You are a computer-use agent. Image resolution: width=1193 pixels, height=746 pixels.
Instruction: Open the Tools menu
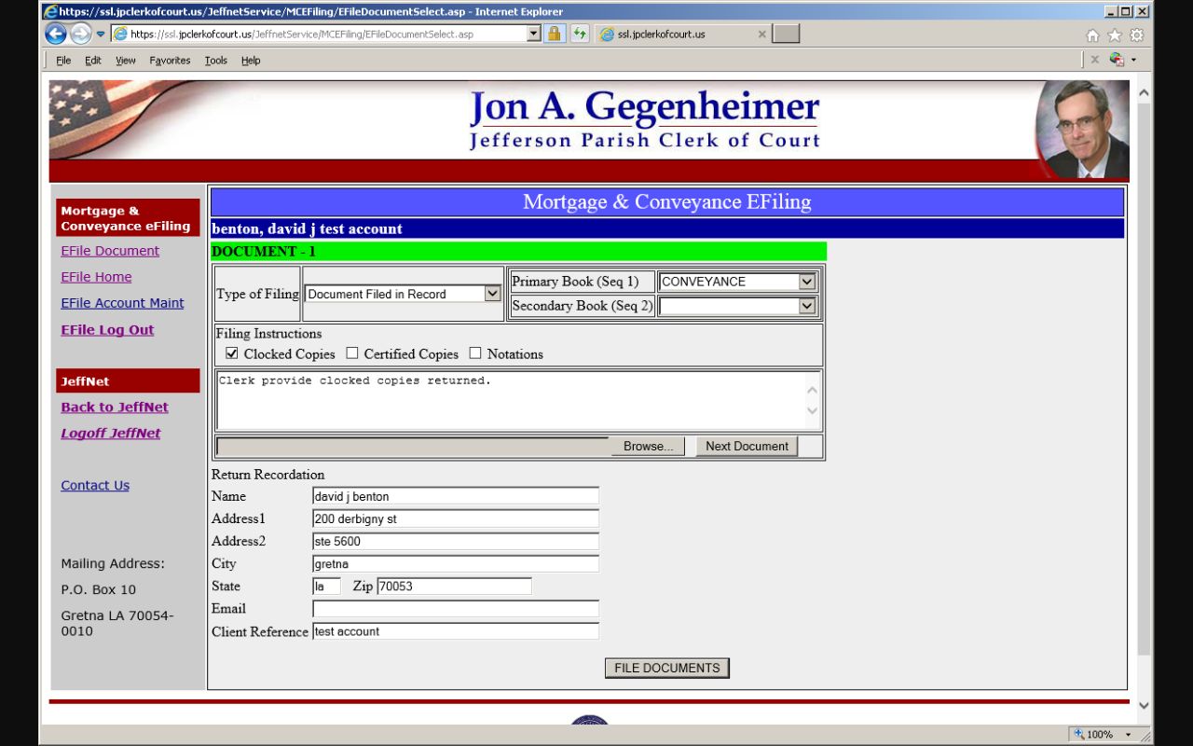coord(216,61)
